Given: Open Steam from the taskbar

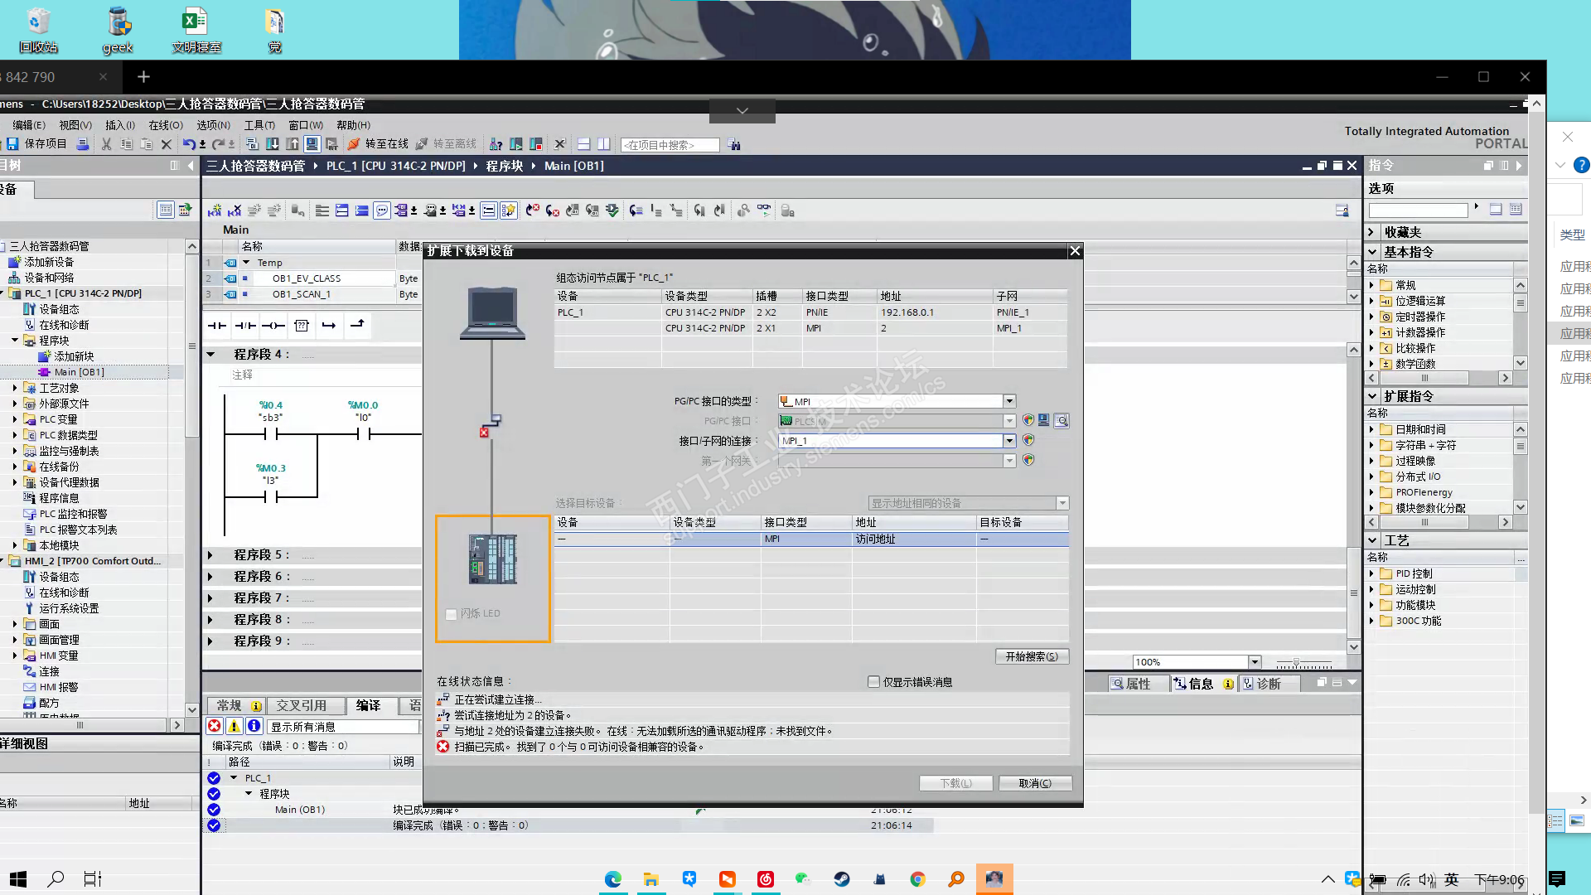Looking at the screenshot, I should [842, 879].
